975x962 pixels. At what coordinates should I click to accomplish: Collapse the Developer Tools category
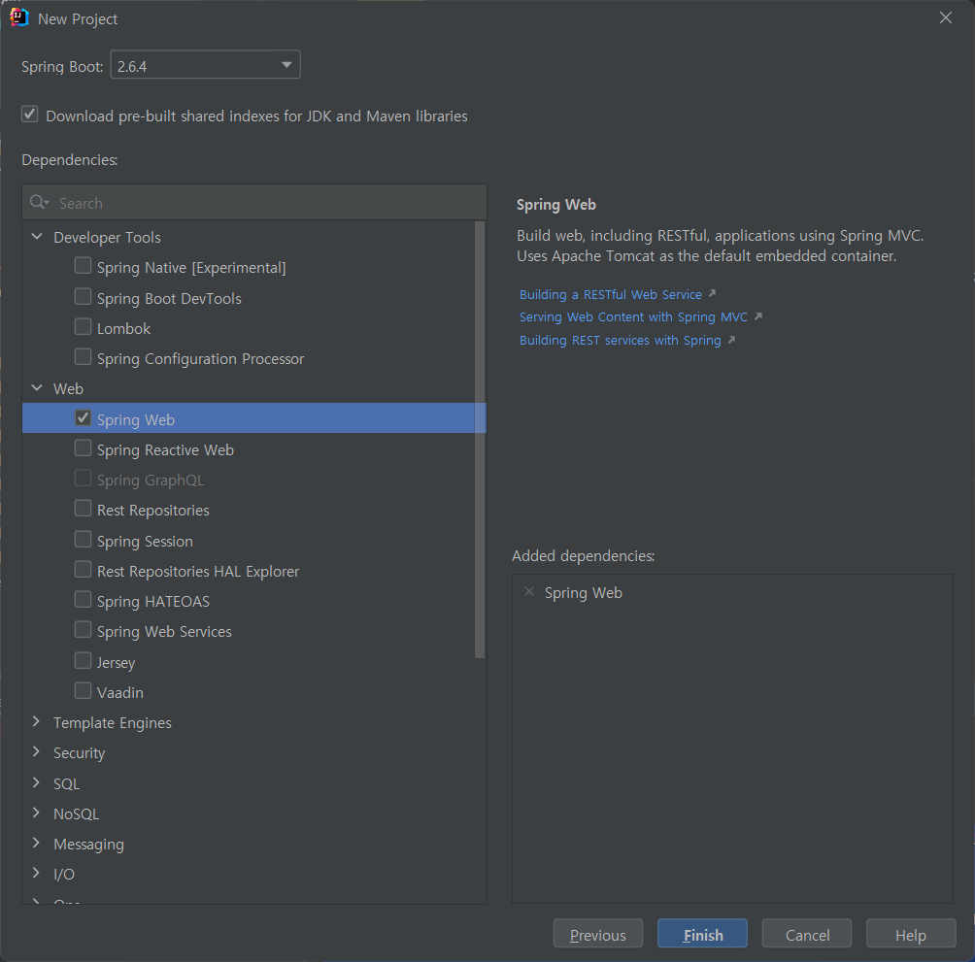[37, 236]
